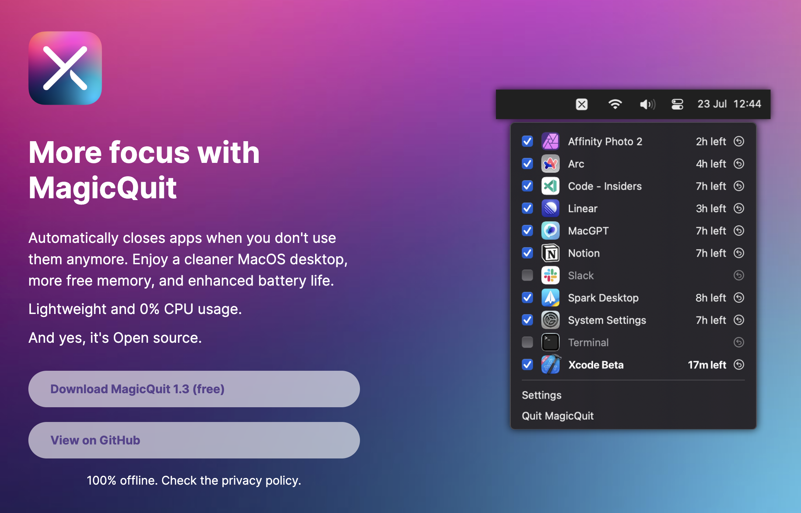Uncheck Code - Insiders checkbox

(x=527, y=186)
